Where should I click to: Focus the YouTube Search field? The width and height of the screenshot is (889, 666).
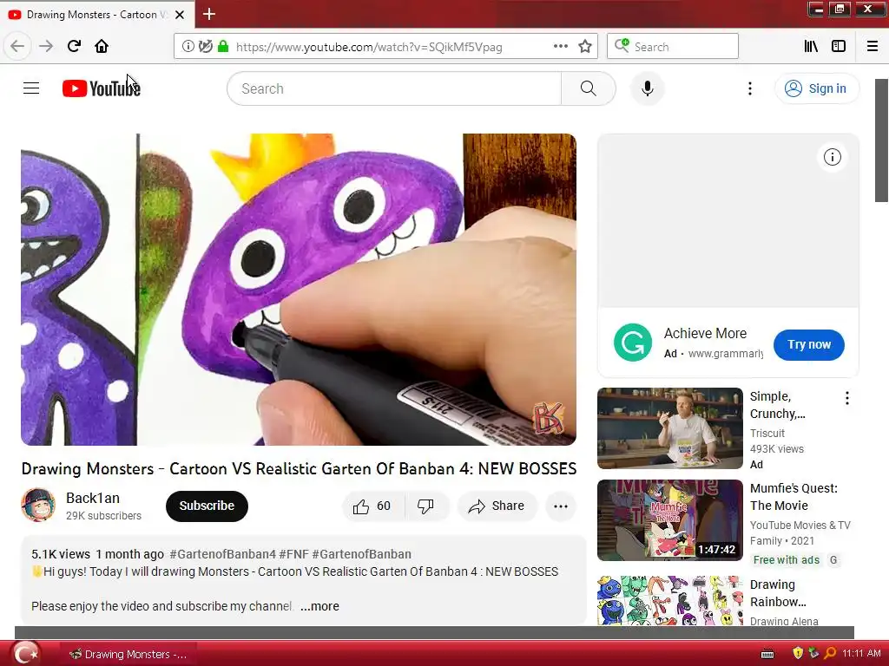pos(394,88)
